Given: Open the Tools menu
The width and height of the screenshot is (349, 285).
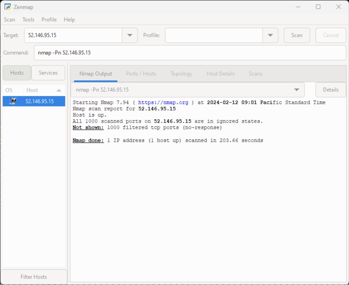Looking at the screenshot, I should pyautogui.click(x=29, y=19).
